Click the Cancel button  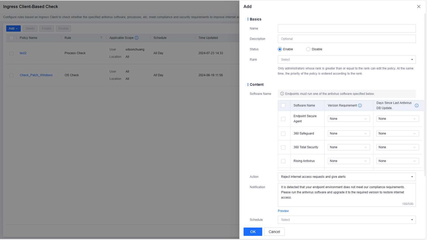pyautogui.click(x=274, y=232)
